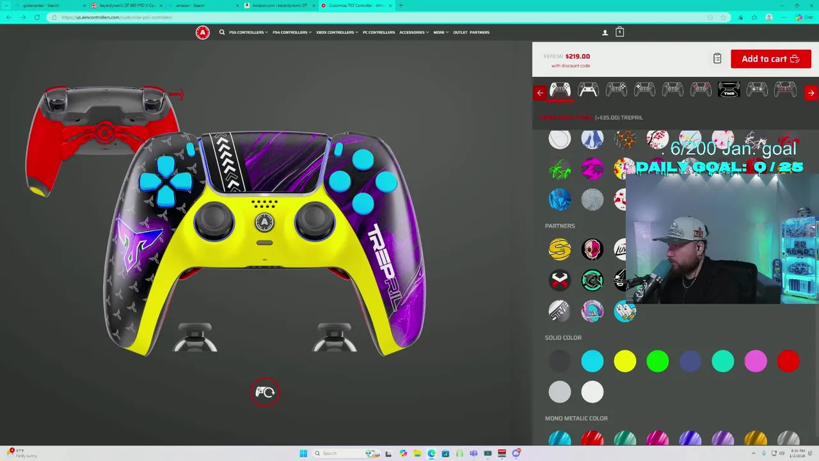Select the second controller part step
The image size is (819, 461).
(588, 90)
